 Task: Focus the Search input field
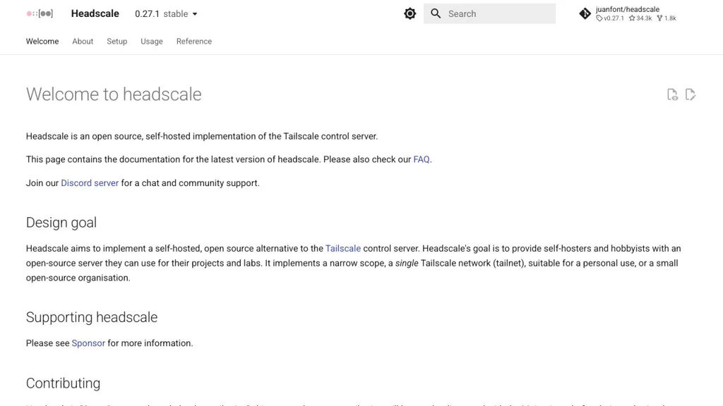coord(498,13)
